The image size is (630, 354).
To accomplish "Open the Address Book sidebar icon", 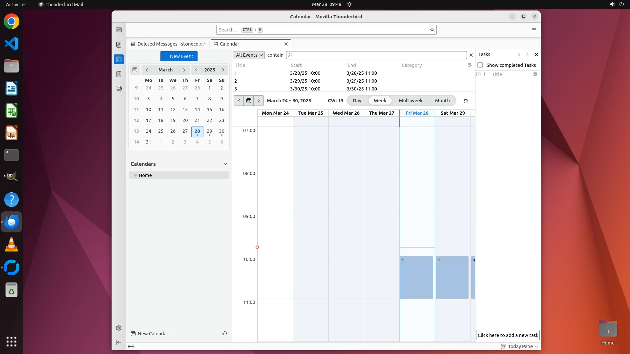I will (119, 45).
